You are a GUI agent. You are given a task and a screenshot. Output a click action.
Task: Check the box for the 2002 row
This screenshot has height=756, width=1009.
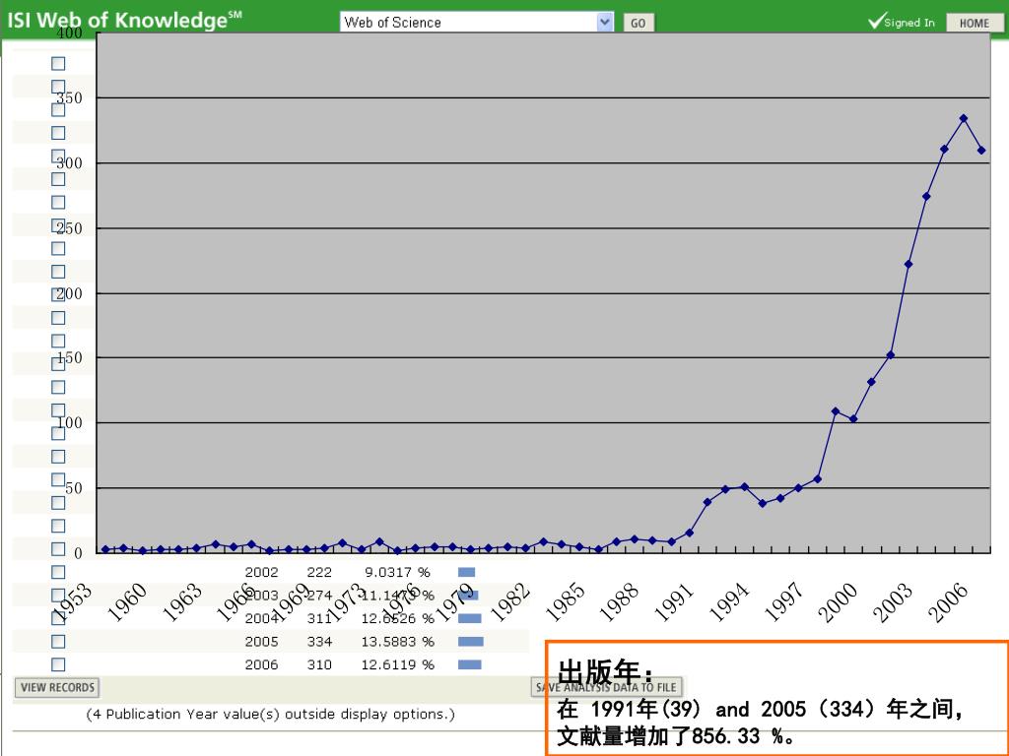(x=58, y=572)
